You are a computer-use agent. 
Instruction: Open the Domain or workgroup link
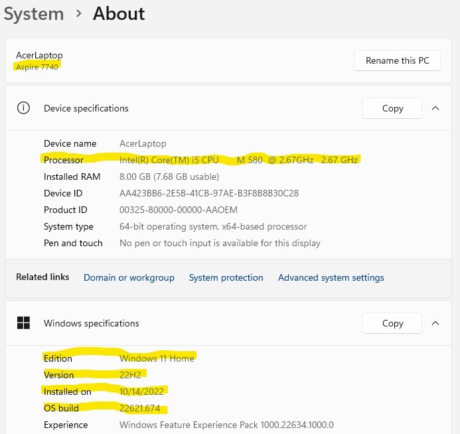129,277
